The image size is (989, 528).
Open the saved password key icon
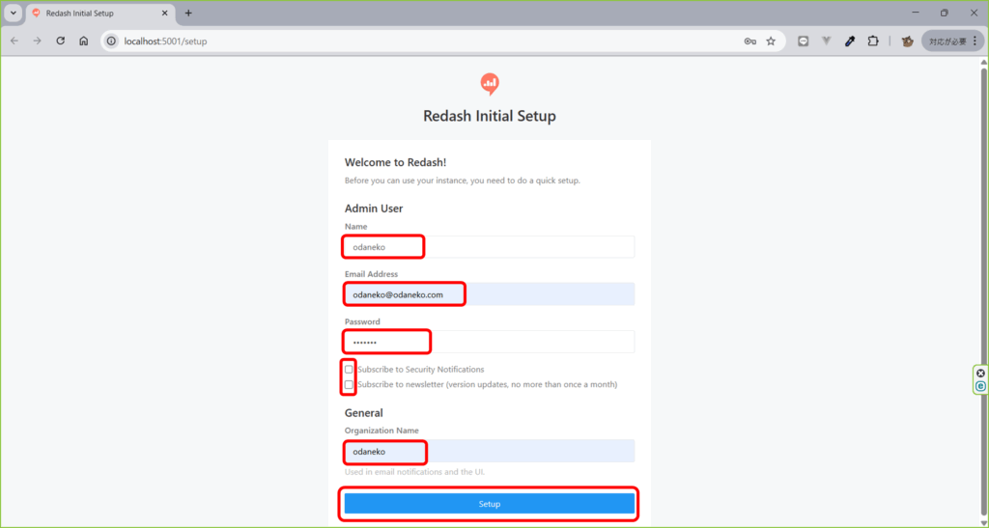click(x=749, y=42)
